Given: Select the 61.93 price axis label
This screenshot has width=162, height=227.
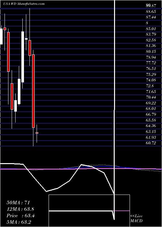Looking at the screenshot, I should click(x=151, y=137).
